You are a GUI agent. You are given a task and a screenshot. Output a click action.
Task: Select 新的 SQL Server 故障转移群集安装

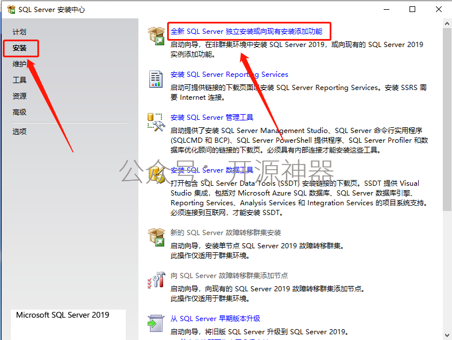pos(226,232)
